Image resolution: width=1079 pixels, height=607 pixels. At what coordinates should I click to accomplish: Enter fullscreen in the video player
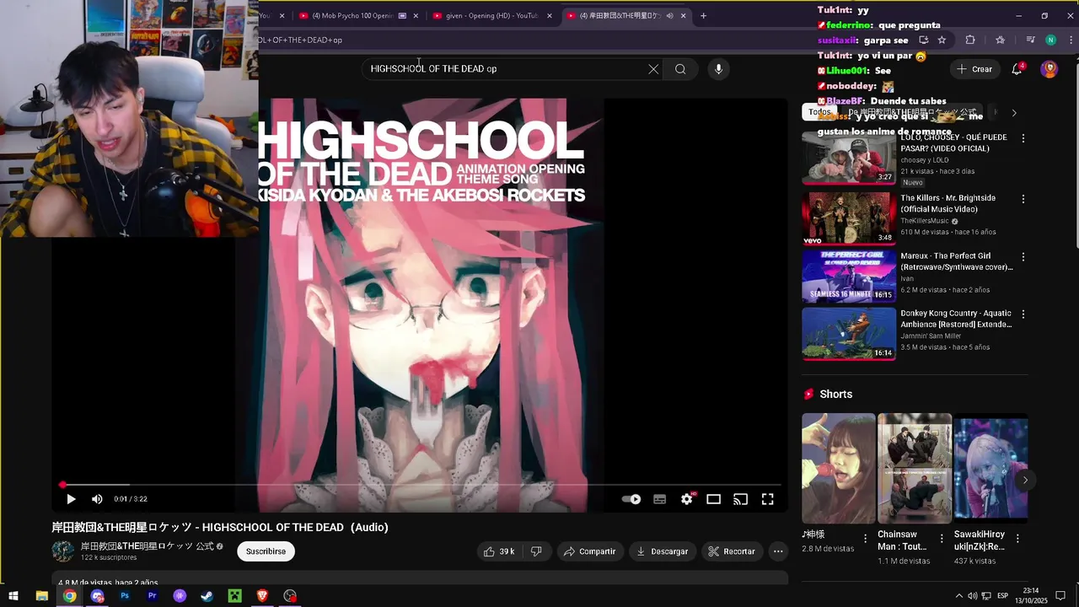click(x=768, y=499)
